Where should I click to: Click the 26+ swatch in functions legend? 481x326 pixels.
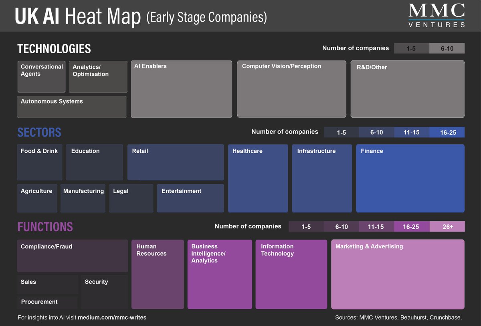(447, 226)
